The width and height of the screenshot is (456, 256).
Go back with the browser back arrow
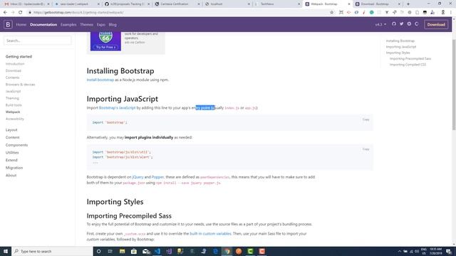click(5, 13)
